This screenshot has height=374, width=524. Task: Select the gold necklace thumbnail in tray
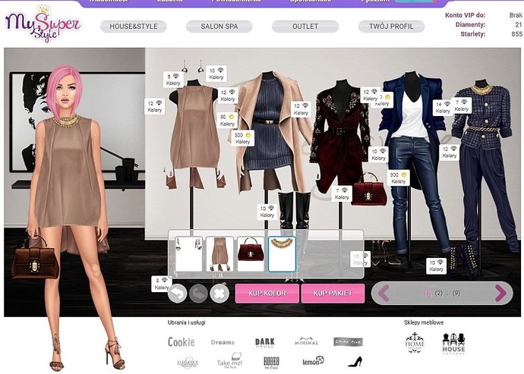[282, 254]
